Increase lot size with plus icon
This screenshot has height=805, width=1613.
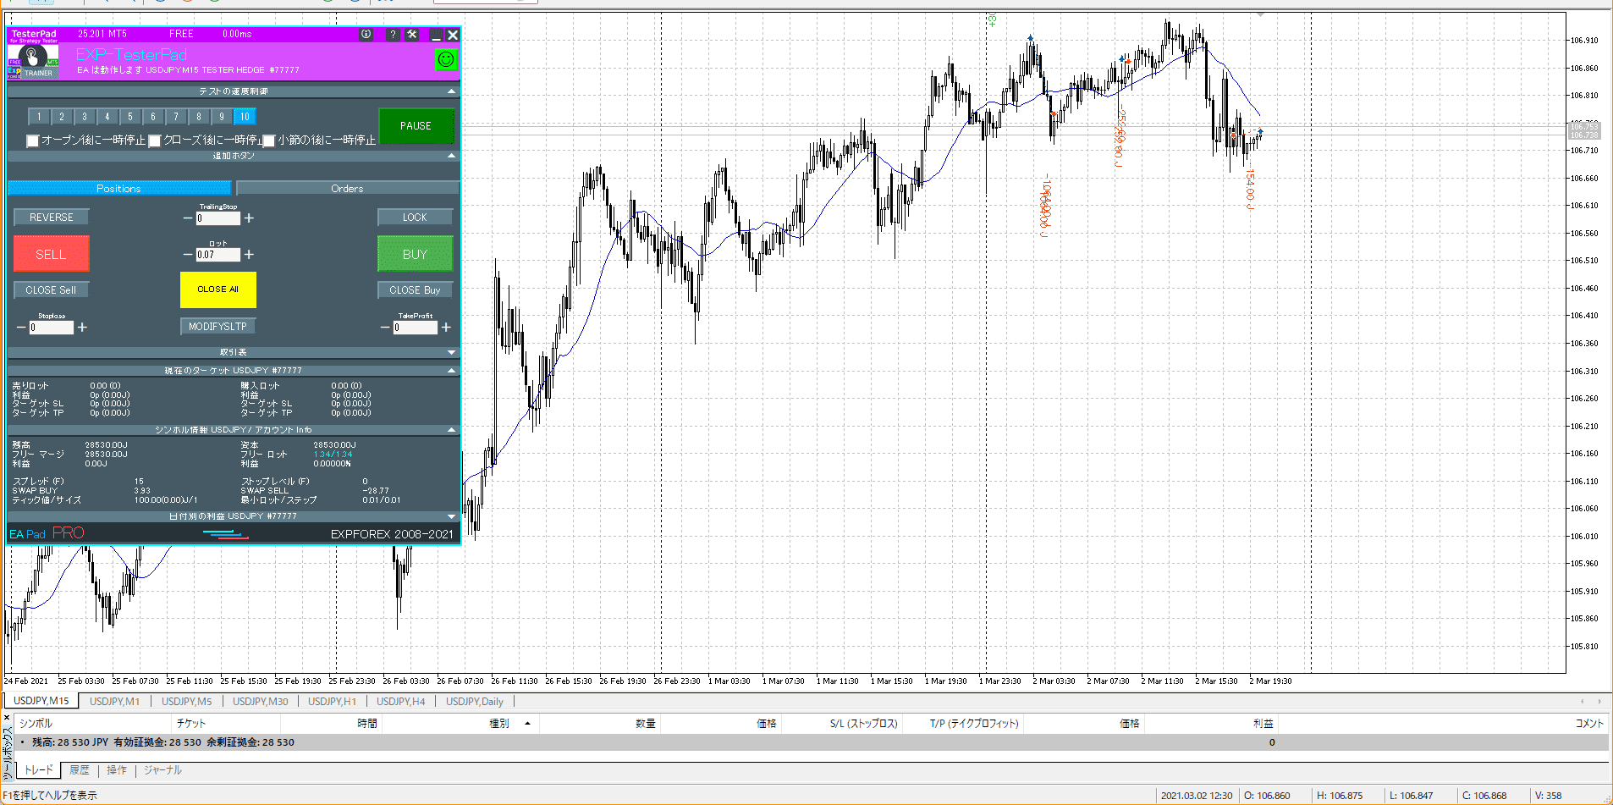(250, 255)
